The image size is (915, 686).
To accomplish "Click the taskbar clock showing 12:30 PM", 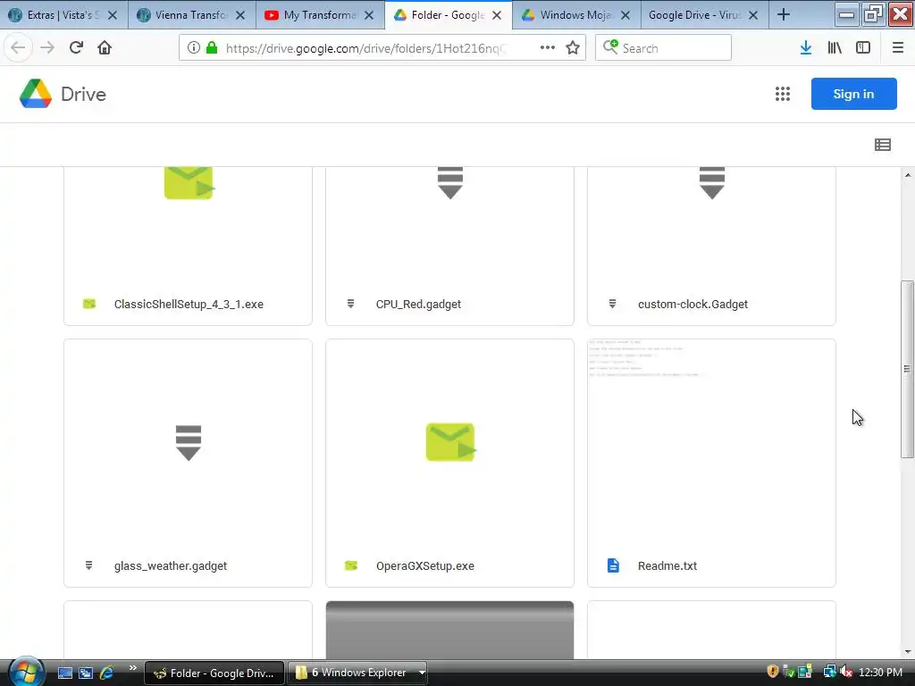I will tap(880, 673).
